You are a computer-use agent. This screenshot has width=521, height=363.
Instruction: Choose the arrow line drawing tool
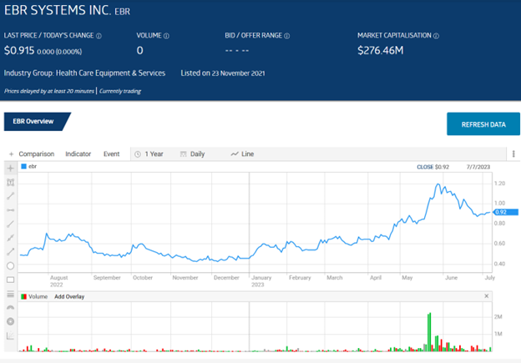point(11,252)
